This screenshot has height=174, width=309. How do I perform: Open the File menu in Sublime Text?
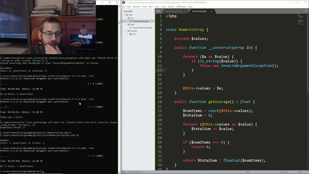tap(124, 6)
